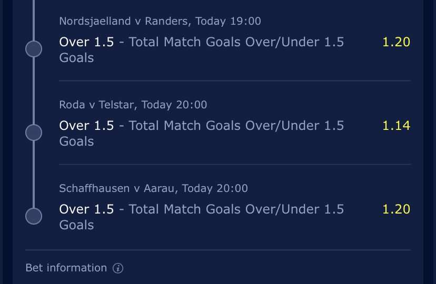Click the Bet information info icon
This screenshot has width=436, height=284.
pyautogui.click(x=118, y=268)
